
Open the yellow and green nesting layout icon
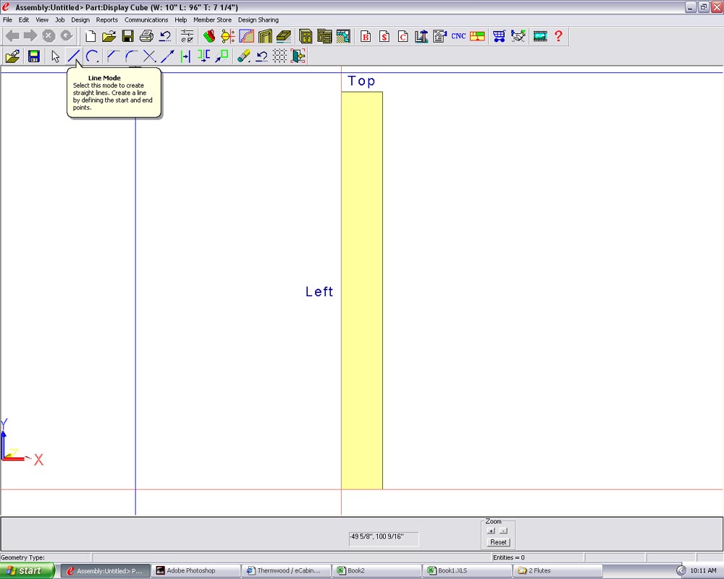point(477,36)
